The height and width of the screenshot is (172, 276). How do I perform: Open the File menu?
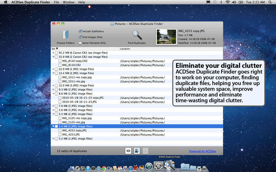56,2
